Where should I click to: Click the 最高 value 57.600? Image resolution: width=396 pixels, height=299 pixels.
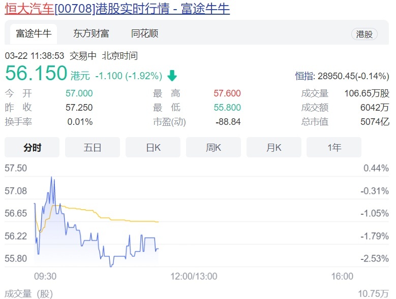tap(227, 93)
